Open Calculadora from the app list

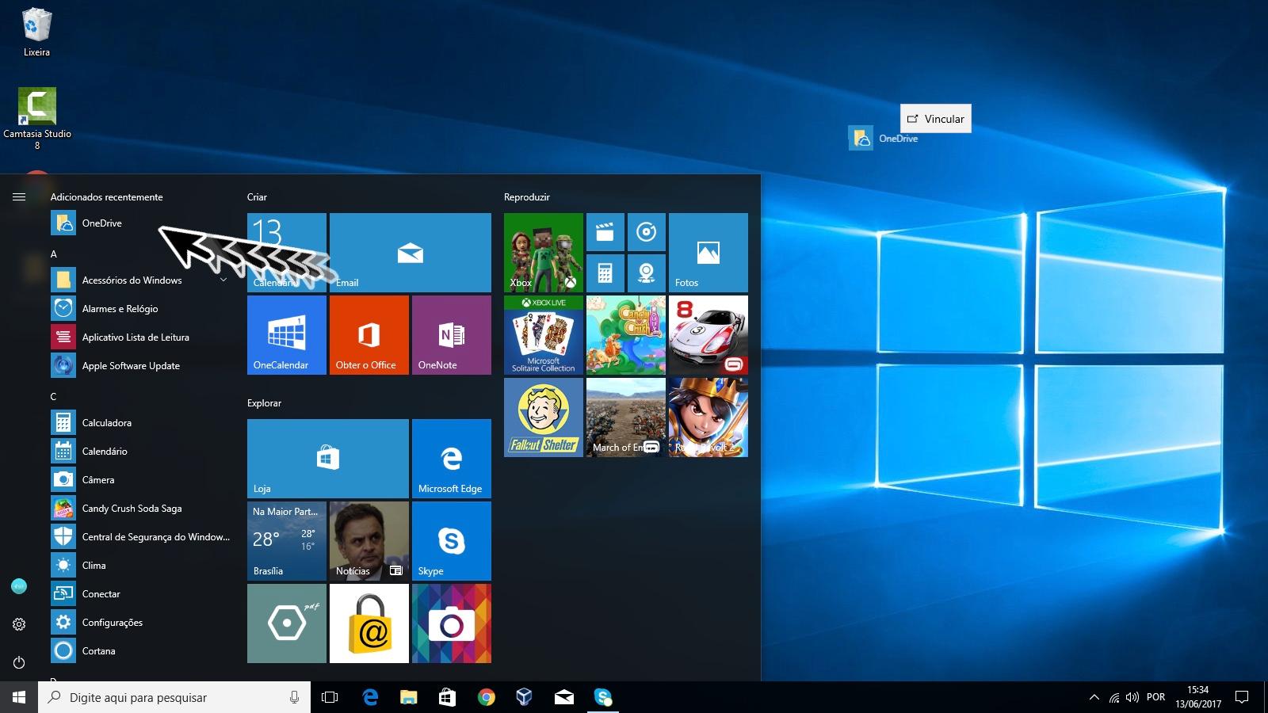[x=141, y=422]
